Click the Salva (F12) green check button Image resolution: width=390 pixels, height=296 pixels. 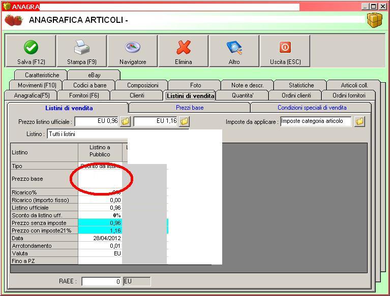[31, 51]
